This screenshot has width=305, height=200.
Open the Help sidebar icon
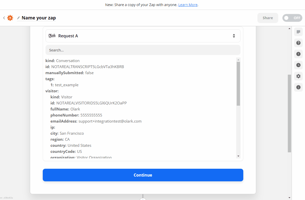point(298,43)
